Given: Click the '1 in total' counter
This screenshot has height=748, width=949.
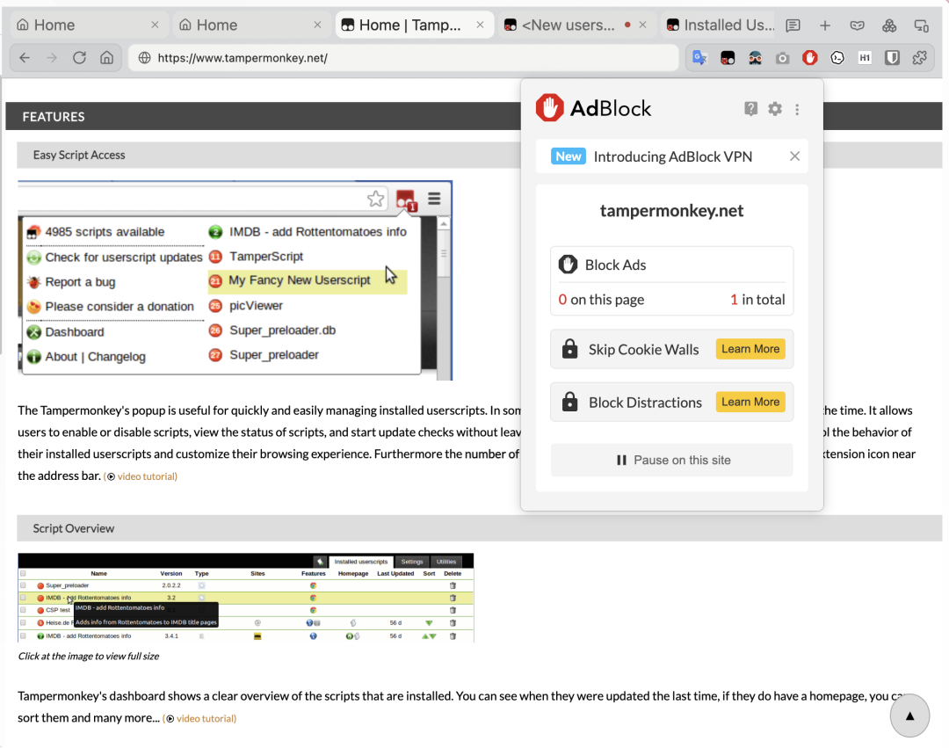Looking at the screenshot, I should tap(757, 300).
